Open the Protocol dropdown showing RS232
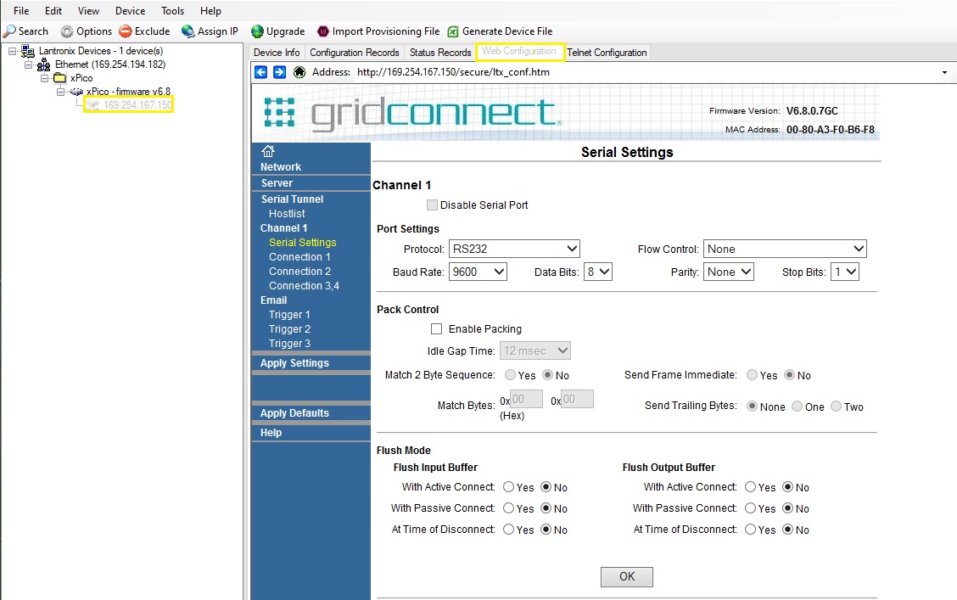 pyautogui.click(x=514, y=249)
